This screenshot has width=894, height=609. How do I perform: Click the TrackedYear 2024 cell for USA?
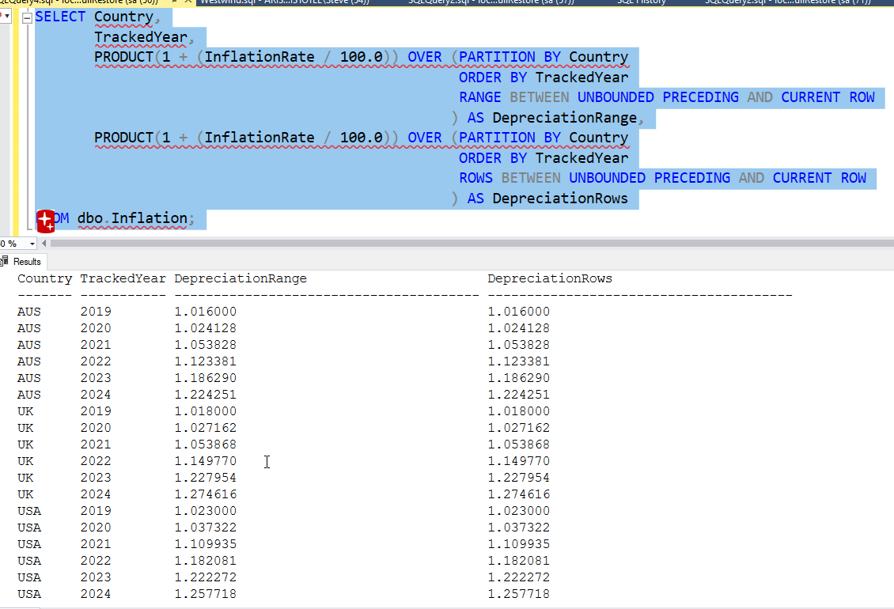[96, 594]
